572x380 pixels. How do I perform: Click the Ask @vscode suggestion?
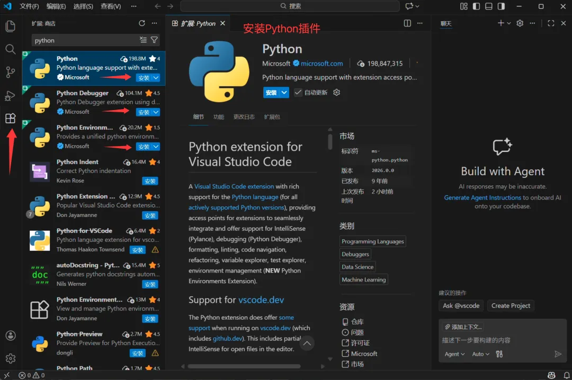(x=461, y=305)
